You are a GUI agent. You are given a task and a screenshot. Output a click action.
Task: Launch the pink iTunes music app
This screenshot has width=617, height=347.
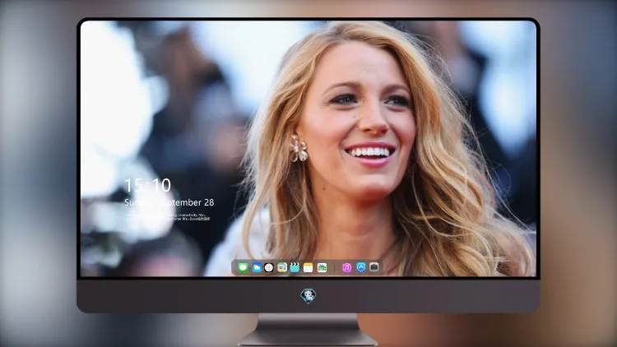point(346,267)
